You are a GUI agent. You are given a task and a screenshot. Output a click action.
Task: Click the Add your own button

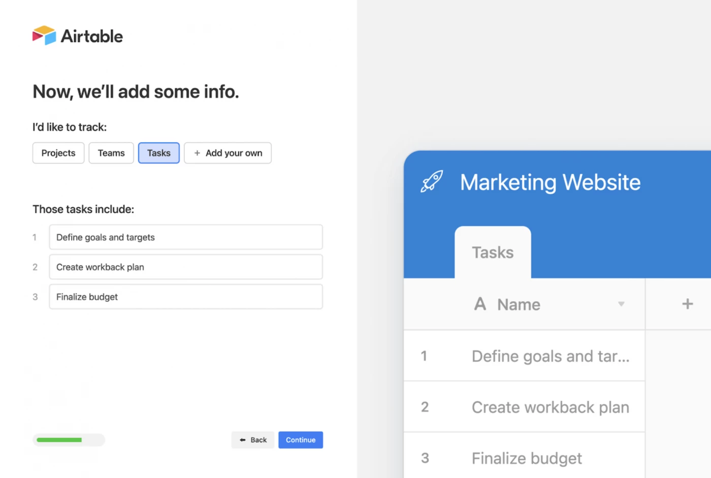[228, 153]
